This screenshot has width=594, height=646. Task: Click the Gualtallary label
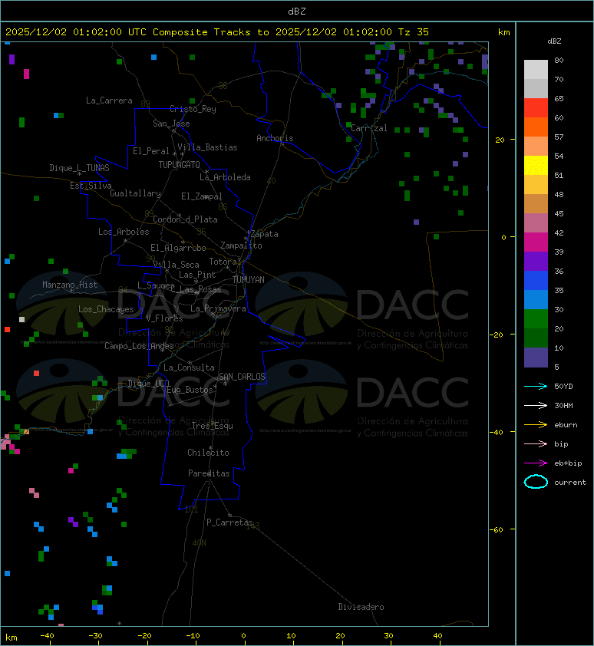[x=136, y=193]
